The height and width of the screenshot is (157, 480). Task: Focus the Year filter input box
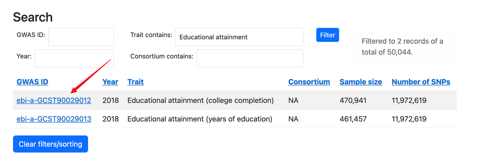pos(74,59)
